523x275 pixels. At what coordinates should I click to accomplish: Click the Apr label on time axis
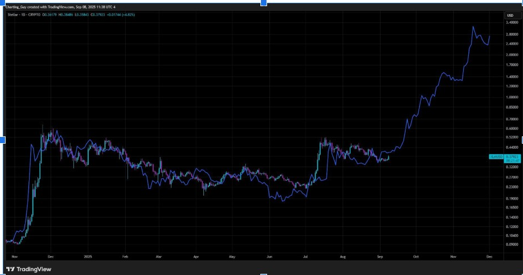196,257
